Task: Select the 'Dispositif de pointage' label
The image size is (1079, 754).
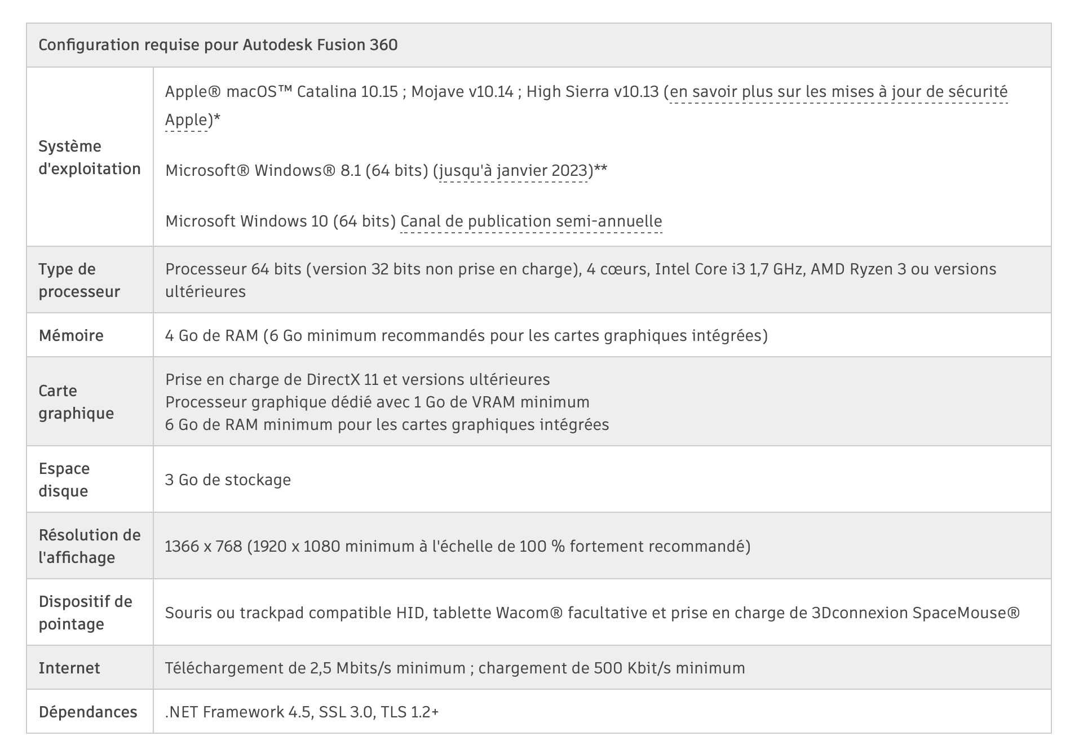Action: (x=85, y=613)
